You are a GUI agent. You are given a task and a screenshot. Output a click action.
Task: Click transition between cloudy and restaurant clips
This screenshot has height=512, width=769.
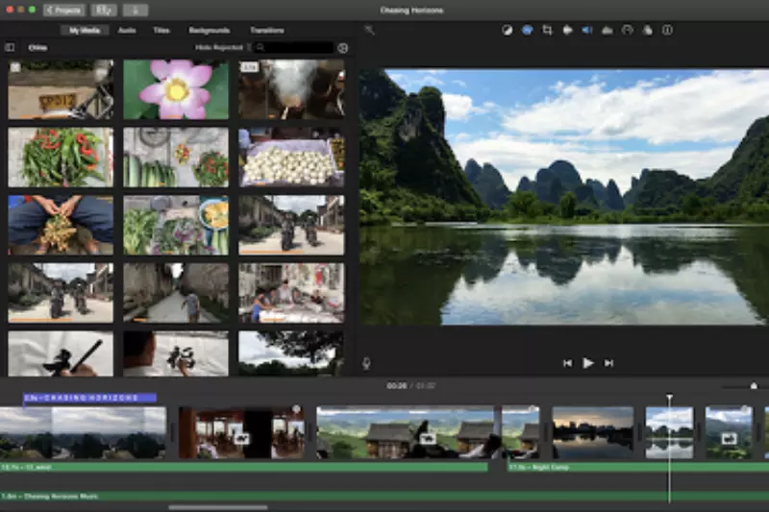click(x=172, y=432)
